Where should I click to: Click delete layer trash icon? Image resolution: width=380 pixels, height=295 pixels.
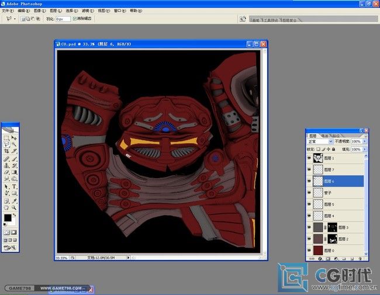click(x=360, y=259)
